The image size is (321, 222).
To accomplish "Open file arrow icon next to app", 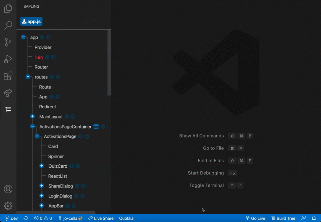I will [x=48, y=37].
